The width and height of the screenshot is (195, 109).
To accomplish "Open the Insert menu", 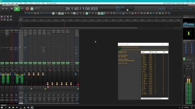I will 13,3.
